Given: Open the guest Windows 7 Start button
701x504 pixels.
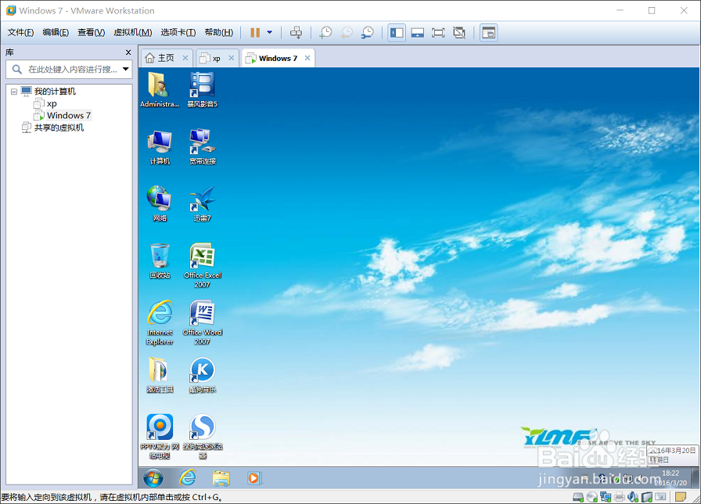Looking at the screenshot, I should click(x=153, y=478).
